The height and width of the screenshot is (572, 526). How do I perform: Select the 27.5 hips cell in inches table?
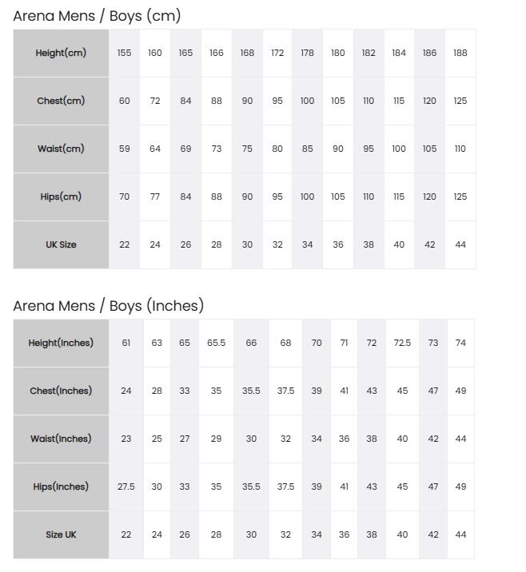[x=126, y=487]
